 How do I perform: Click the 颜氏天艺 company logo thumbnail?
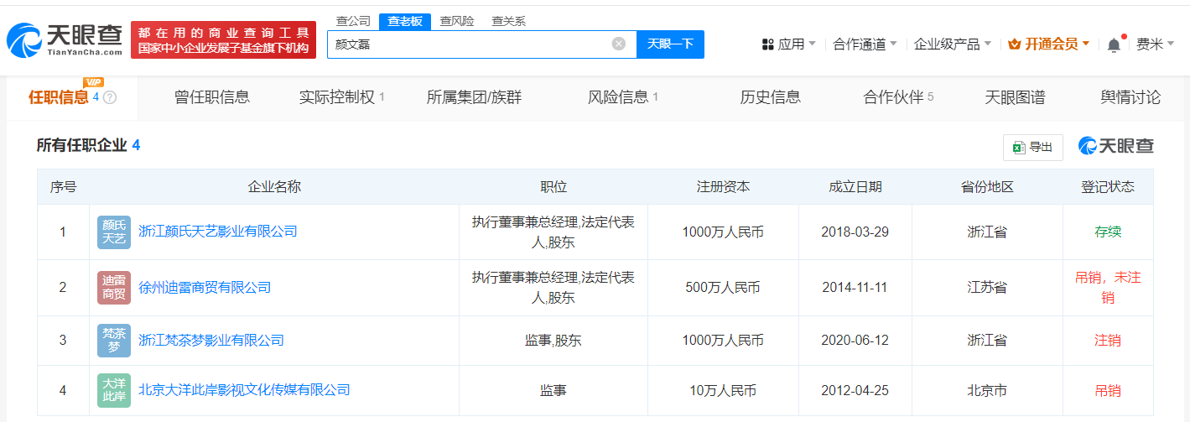pyautogui.click(x=114, y=232)
